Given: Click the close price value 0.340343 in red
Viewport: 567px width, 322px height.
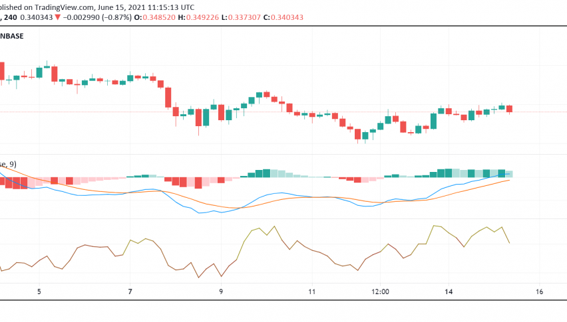Looking at the screenshot, I should click(287, 17).
